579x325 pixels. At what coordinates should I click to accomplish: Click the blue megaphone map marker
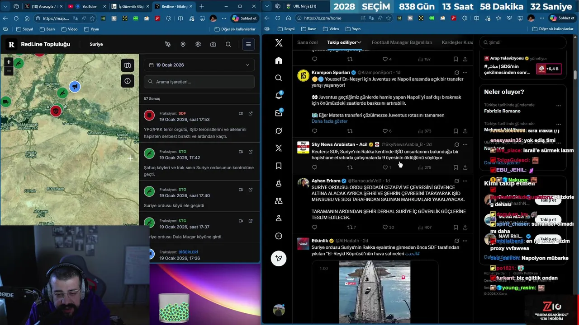[x=75, y=86]
